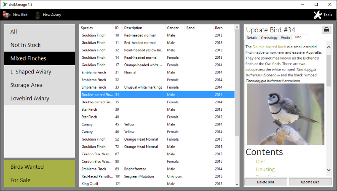Click the info panel scrollbar thumb
The width and height of the screenshot is (337, 191).
point(329,71)
